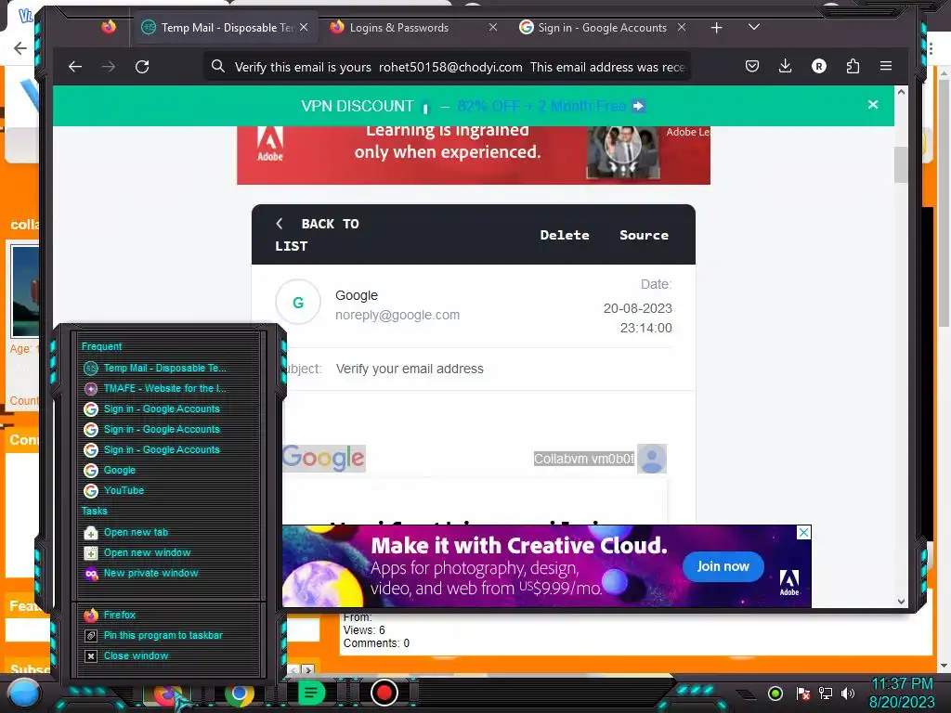
Task: Click Join now in Creative Cloud ad
Action: point(723,566)
